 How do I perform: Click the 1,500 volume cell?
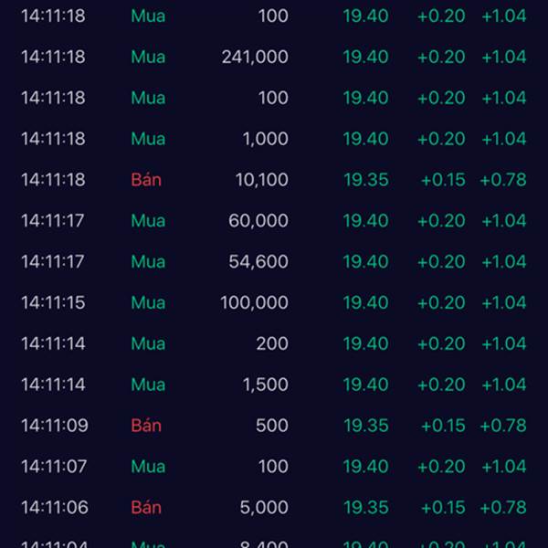(x=265, y=385)
